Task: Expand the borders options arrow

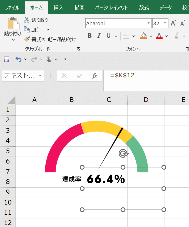Action: (x=133, y=36)
